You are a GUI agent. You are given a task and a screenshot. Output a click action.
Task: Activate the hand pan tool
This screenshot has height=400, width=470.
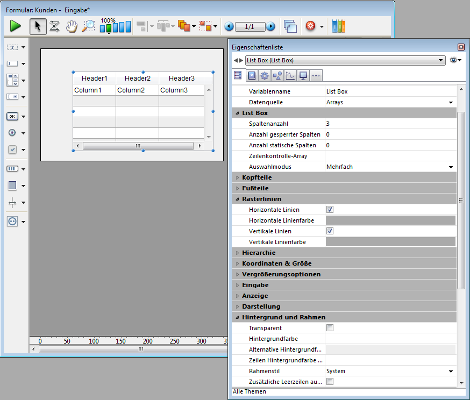[72, 26]
